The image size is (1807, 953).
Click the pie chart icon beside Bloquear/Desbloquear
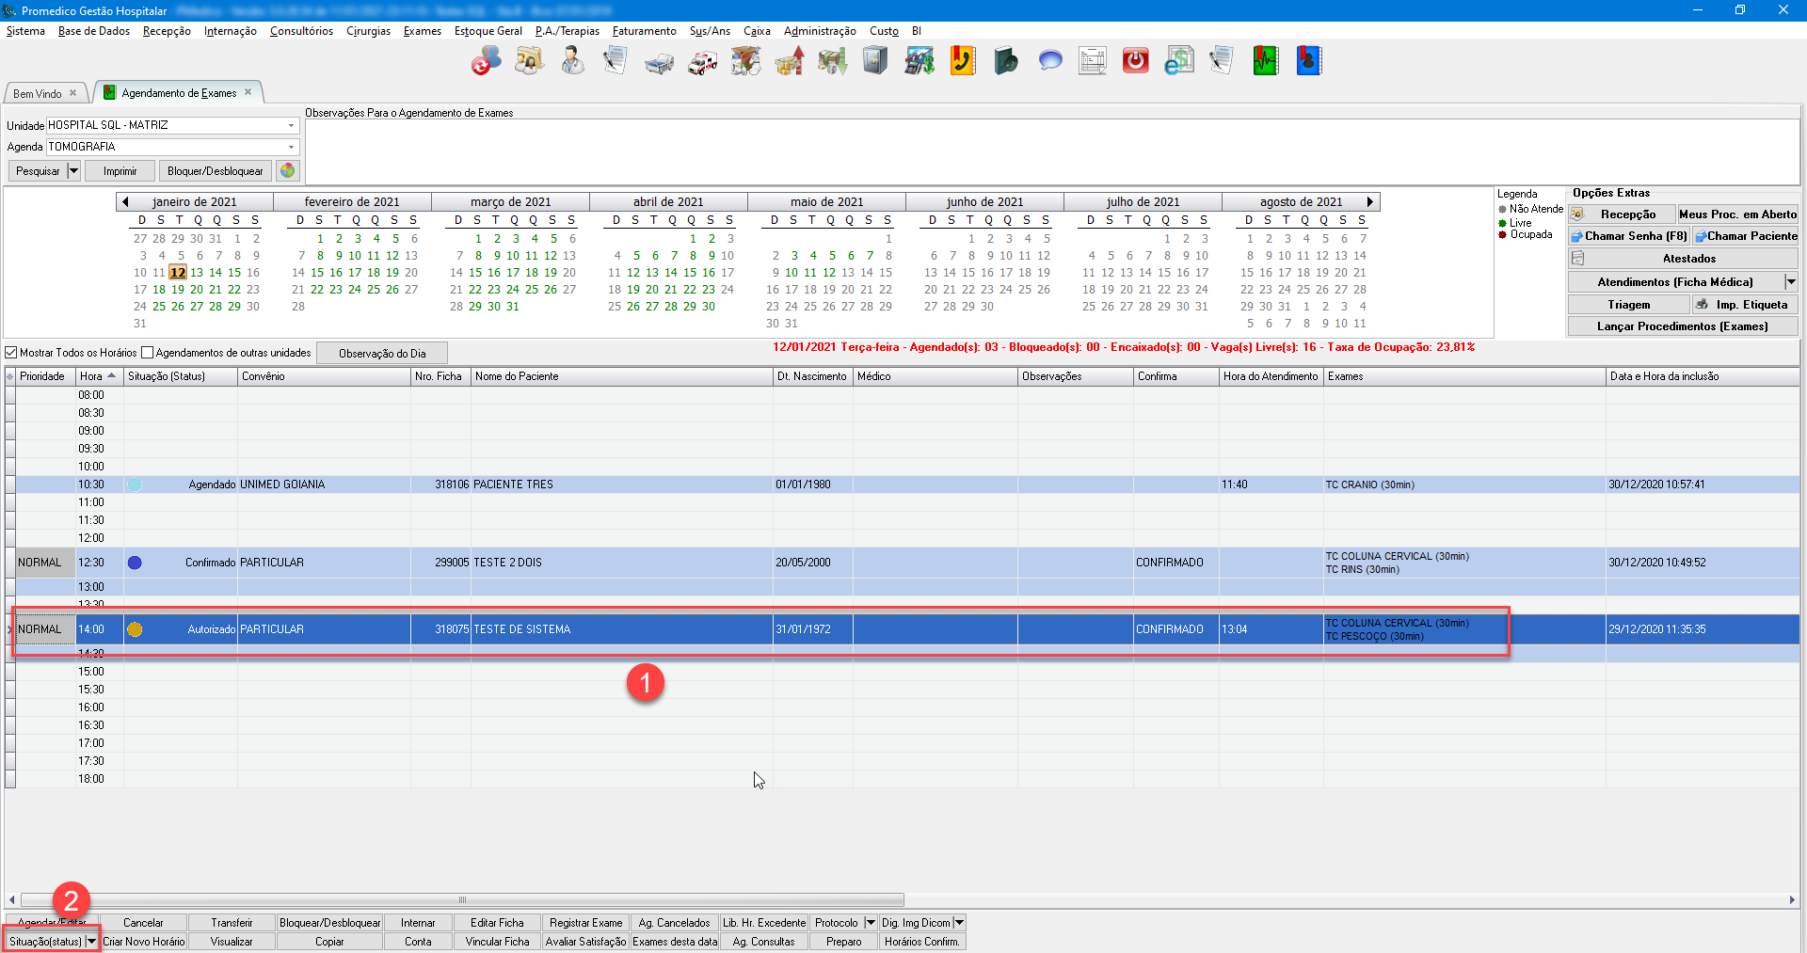click(x=288, y=171)
